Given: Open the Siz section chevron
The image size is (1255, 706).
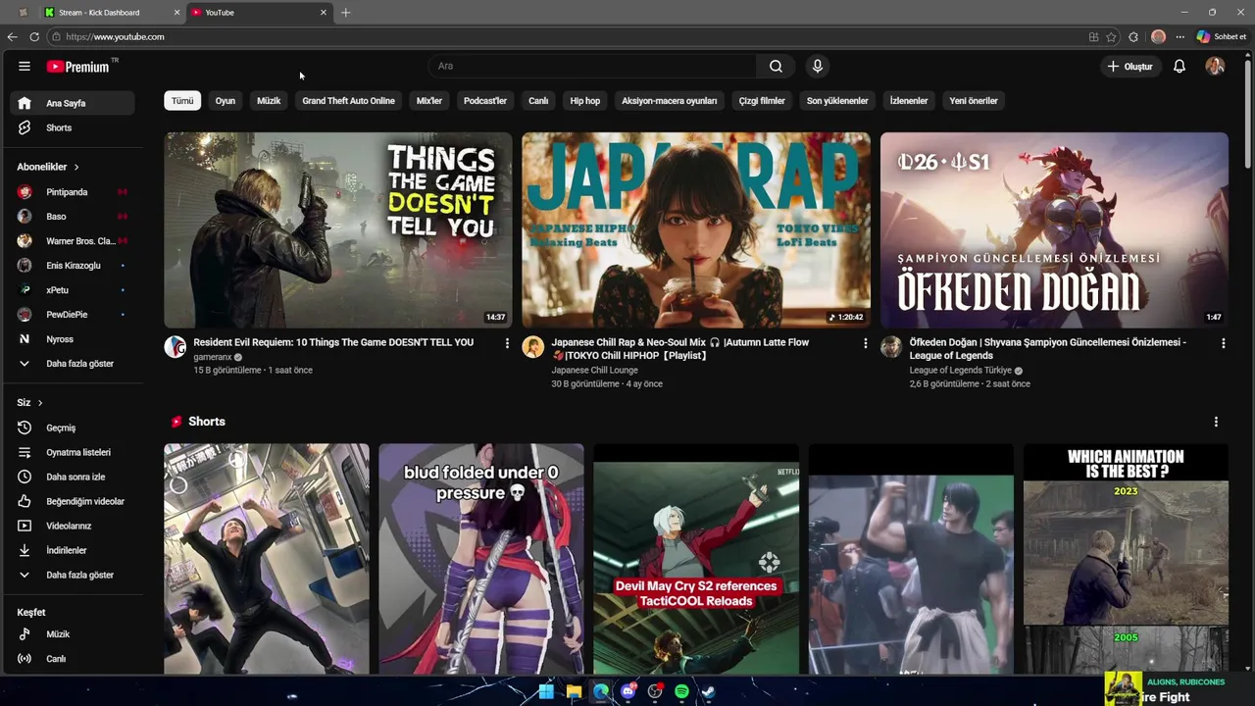Looking at the screenshot, I should [40, 403].
